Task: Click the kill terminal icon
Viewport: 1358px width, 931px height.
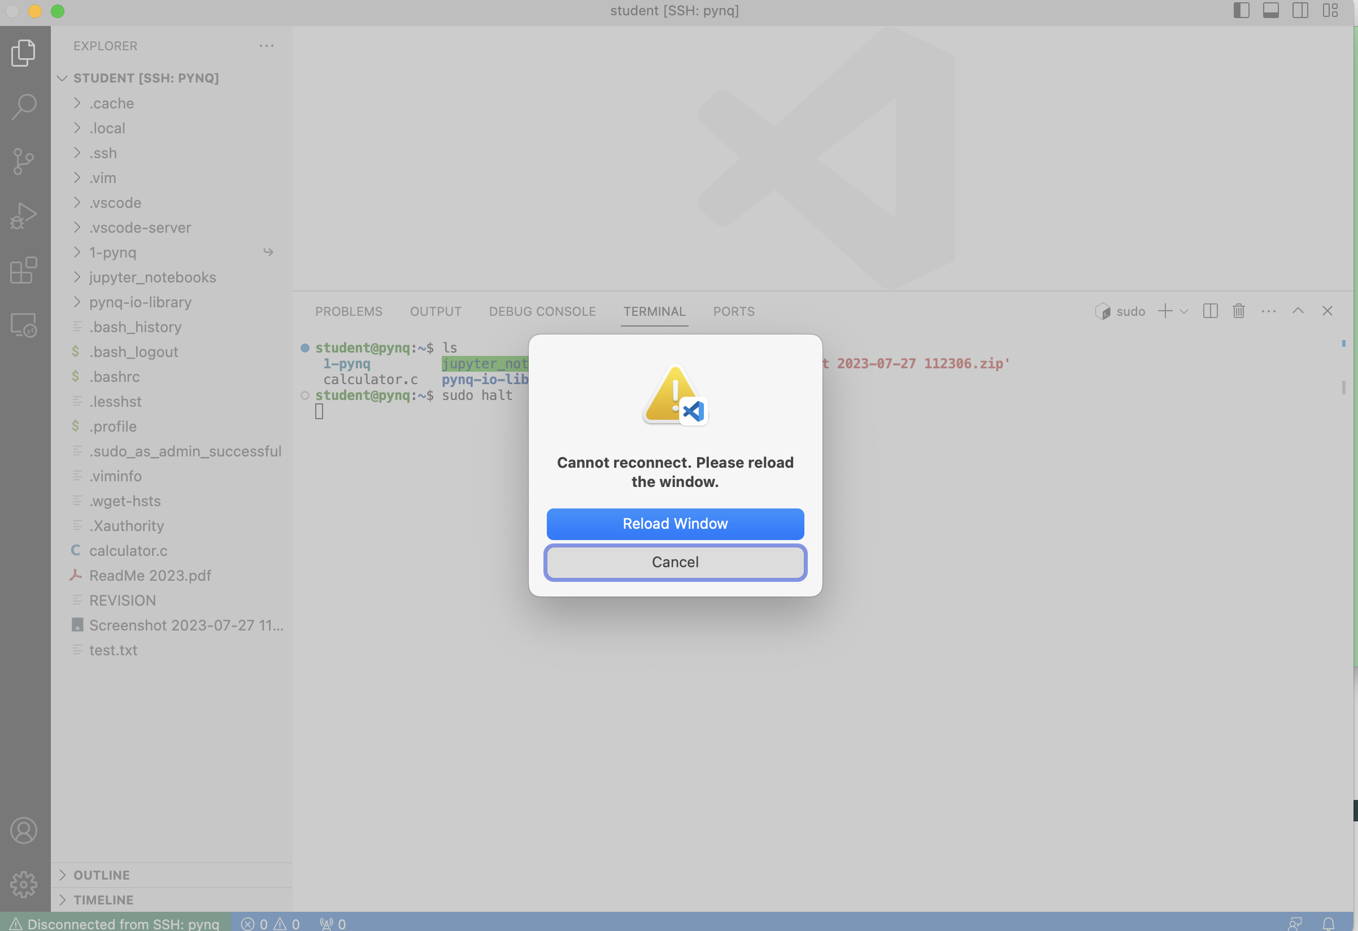Action: pos(1237,311)
